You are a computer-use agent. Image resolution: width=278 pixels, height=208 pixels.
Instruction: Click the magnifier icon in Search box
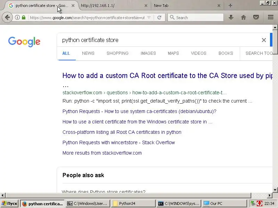point(172,17)
